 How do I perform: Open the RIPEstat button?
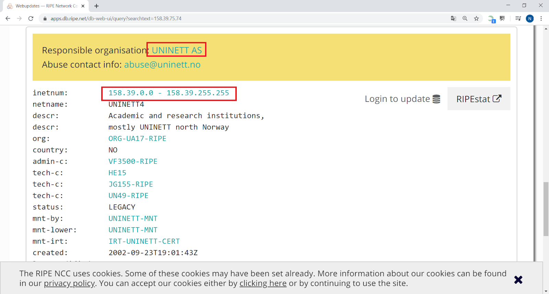[479, 99]
